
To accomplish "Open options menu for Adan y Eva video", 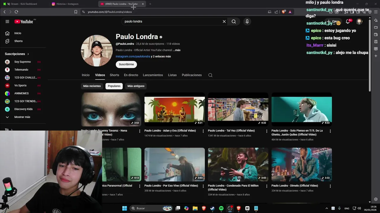I will [203, 131].
